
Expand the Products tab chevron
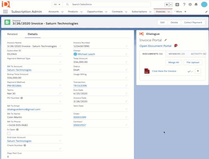click(81, 12)
